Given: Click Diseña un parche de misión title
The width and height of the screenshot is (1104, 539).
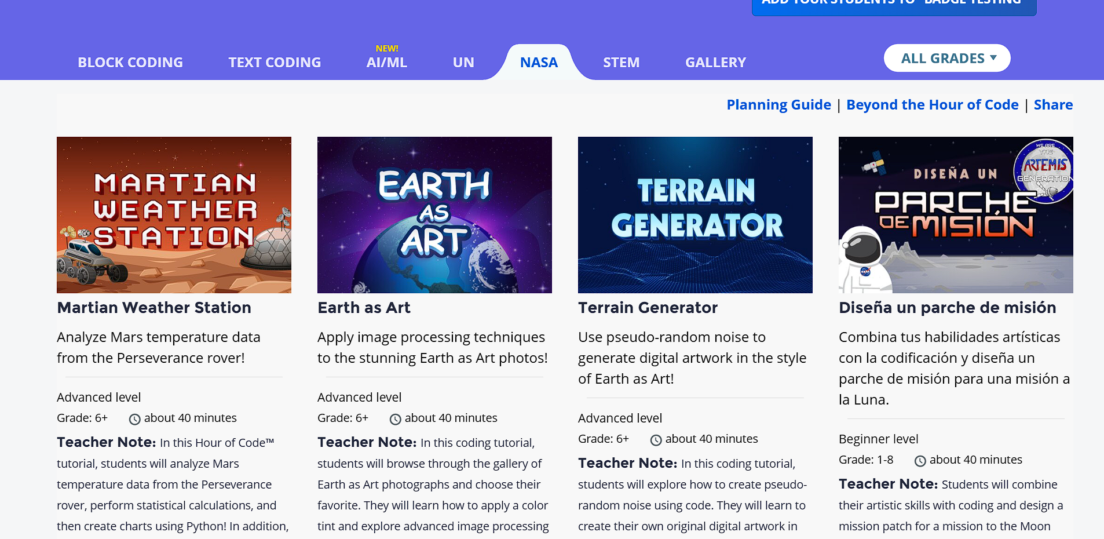Looking at the screenshot, I should click(x=948, y=308).
